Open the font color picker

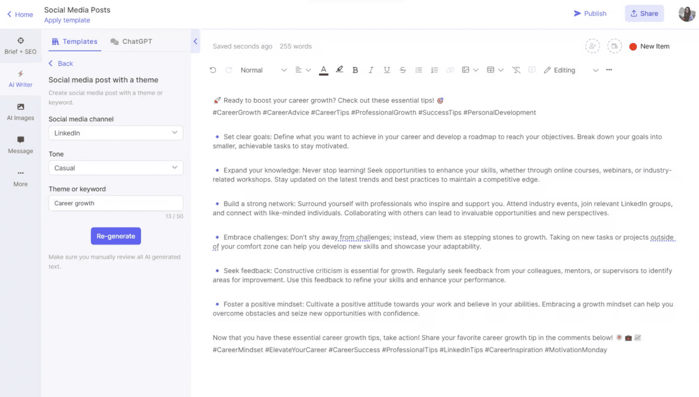pyautogui.click(x=324, y=70)
